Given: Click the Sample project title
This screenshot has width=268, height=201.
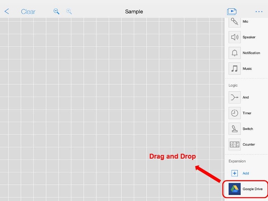Looking at the screenshot, I should (134, 12).
